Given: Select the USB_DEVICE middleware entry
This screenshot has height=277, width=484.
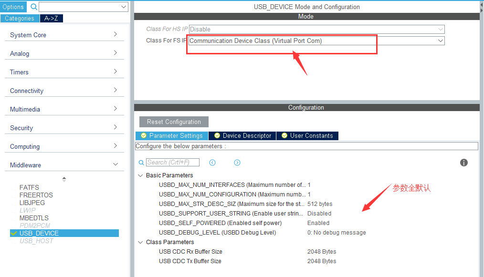Looking at the screenshot, I should (x=64, y=233).
